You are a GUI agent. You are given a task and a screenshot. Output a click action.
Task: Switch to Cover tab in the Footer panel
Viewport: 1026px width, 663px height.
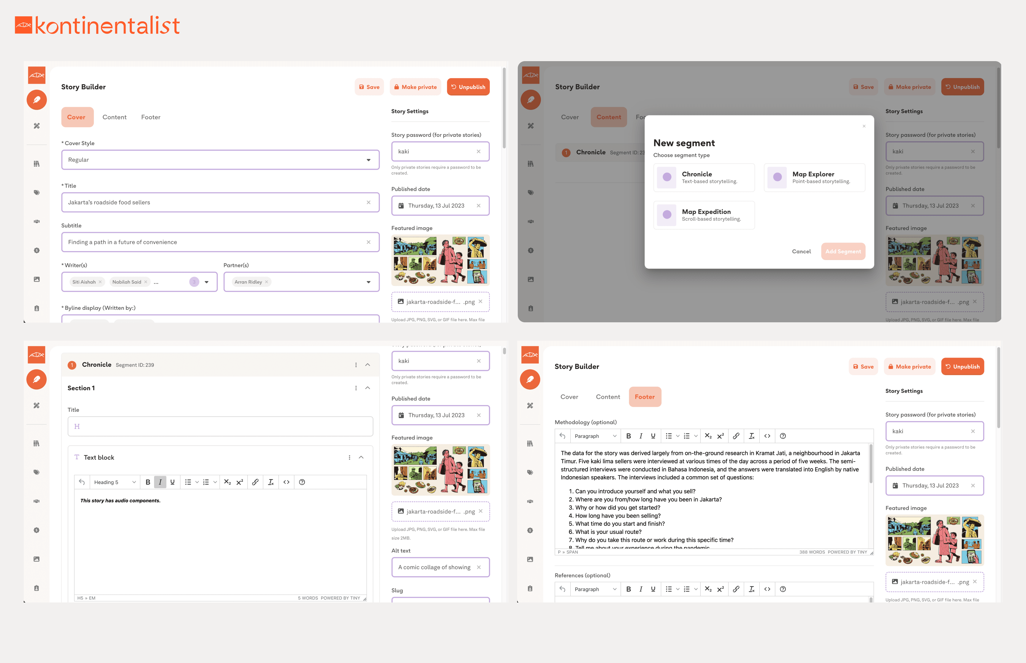coord(569,397)
